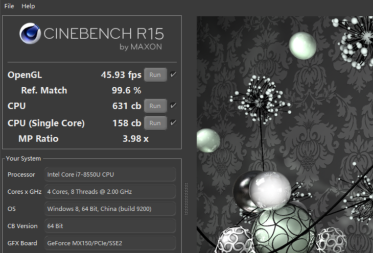
Task: Click the Processor label
Action: pyautogui.click(x=21, y=174)
